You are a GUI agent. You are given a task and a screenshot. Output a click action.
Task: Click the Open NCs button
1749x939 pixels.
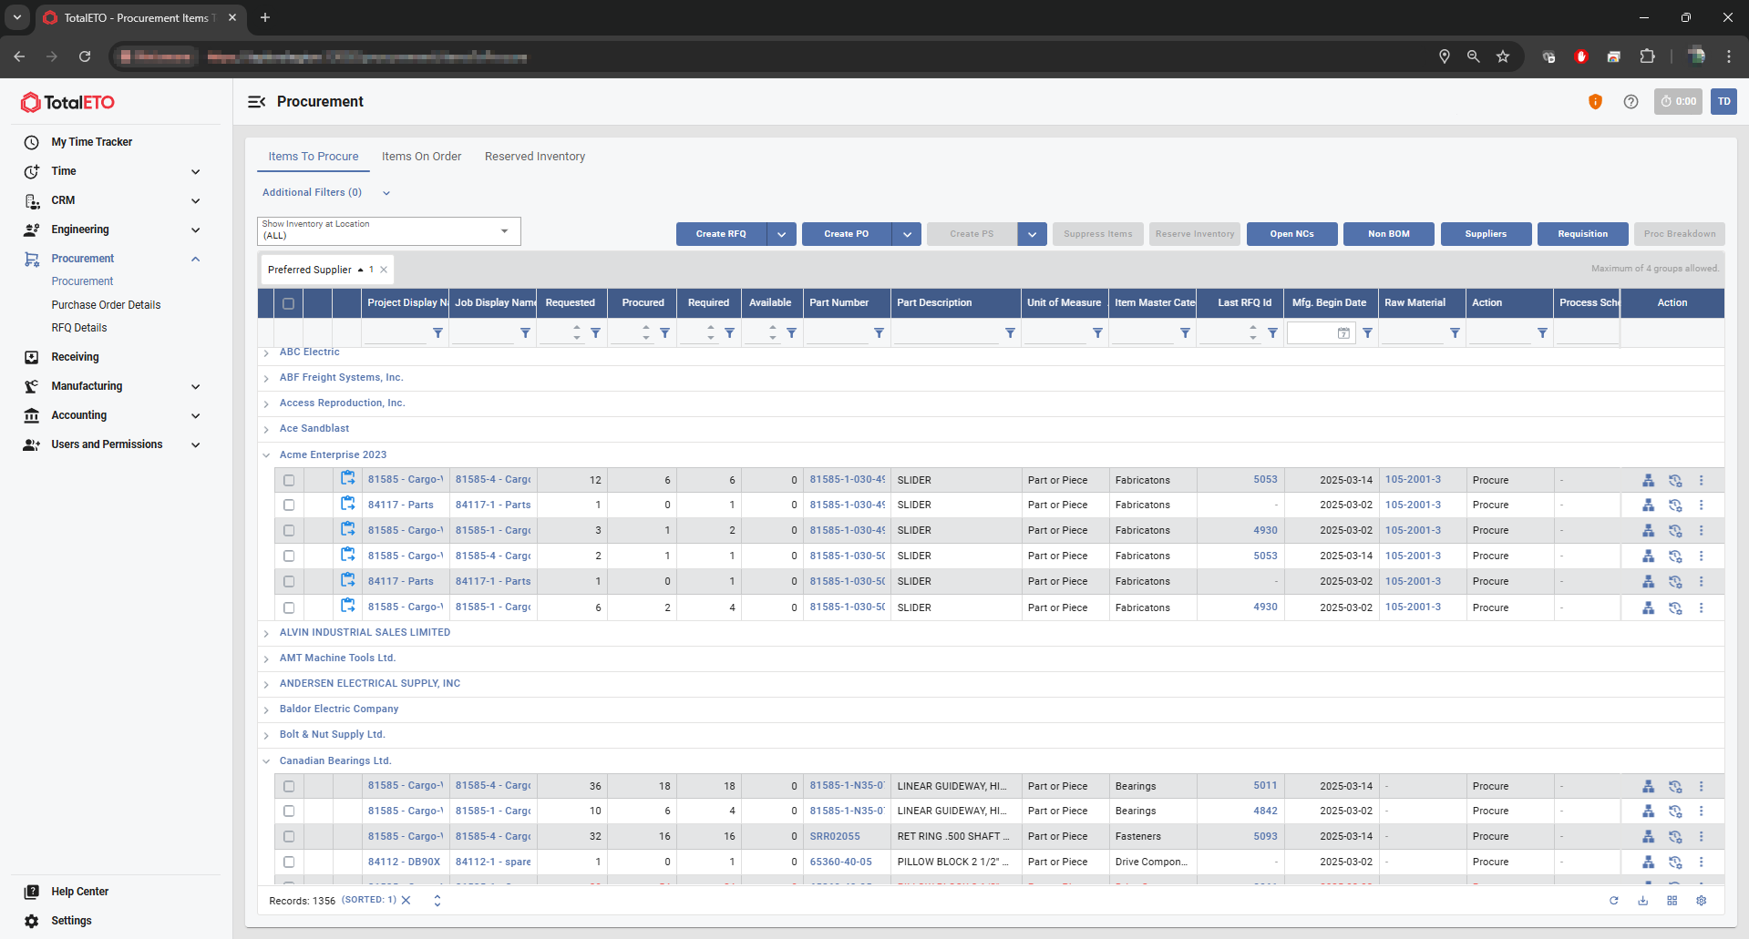[x=1291, y=234]
